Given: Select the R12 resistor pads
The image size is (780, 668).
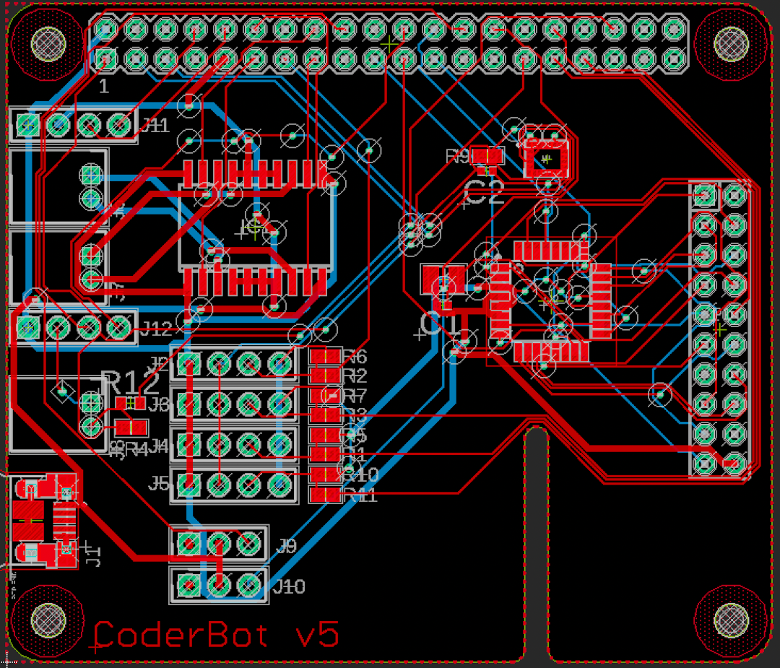Looking at the screenshot, I should click(130, 403).
